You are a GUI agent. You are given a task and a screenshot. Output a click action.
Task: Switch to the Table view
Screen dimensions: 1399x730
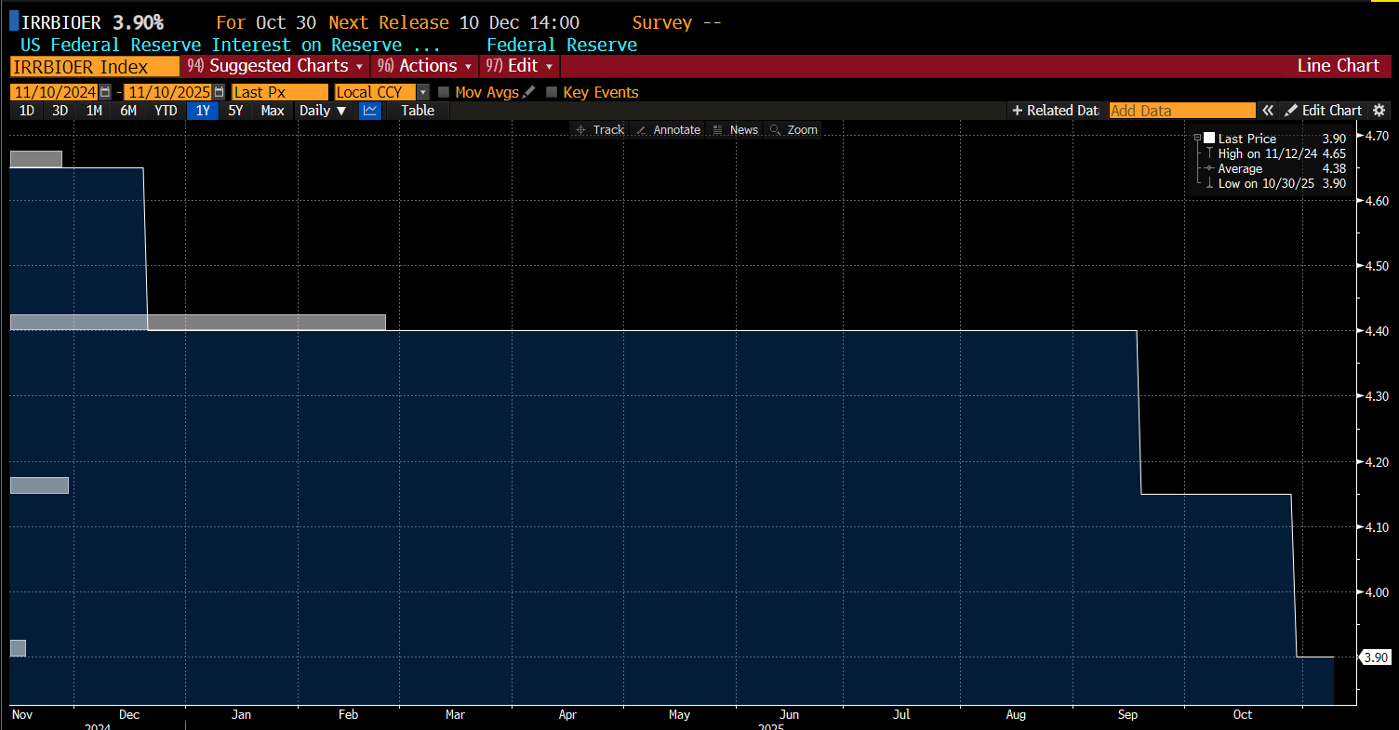click(x=418, y=111)
